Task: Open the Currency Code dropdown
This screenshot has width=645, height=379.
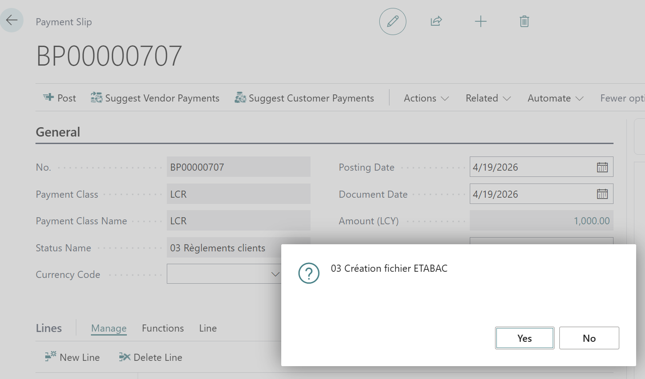Action: (x=275, y=274)
